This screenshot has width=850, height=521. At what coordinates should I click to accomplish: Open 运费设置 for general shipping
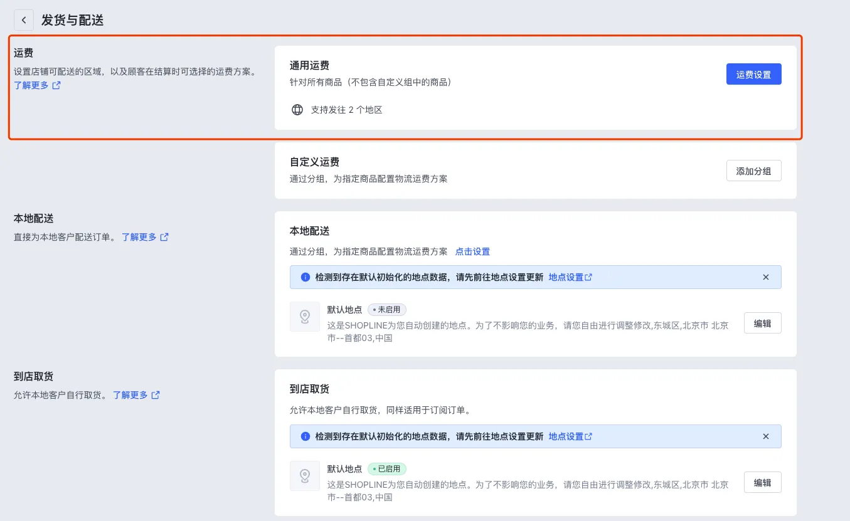(753, 74)
